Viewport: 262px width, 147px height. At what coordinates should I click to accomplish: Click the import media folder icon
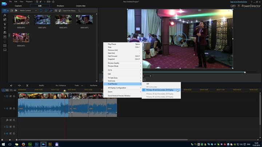[12, 11]
